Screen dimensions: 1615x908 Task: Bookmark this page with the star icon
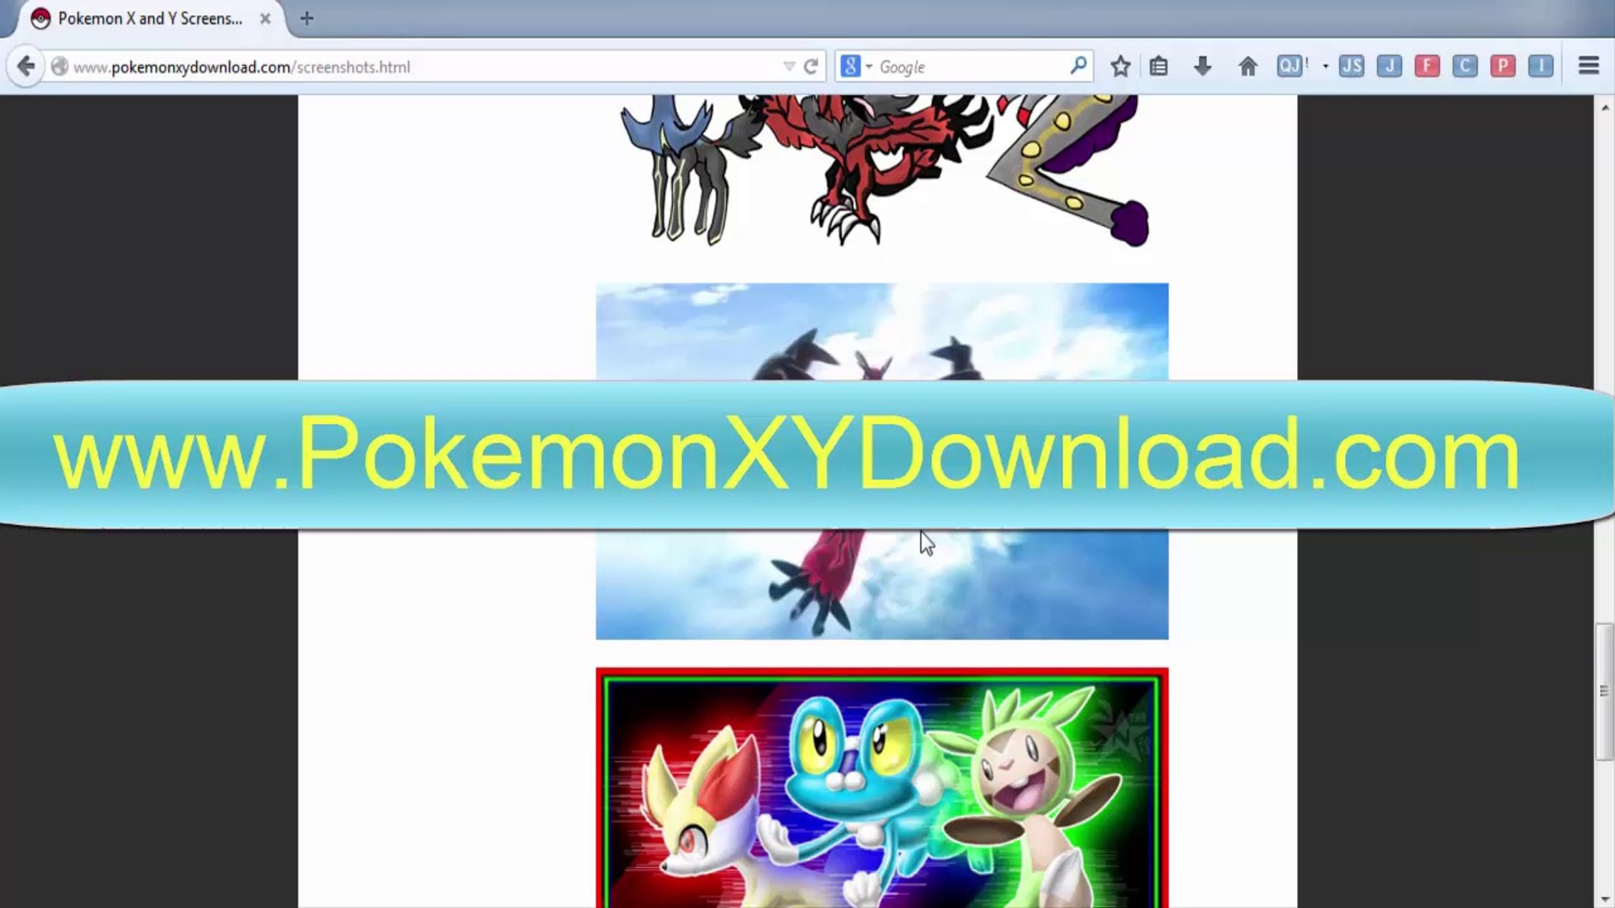point(1120,66)
